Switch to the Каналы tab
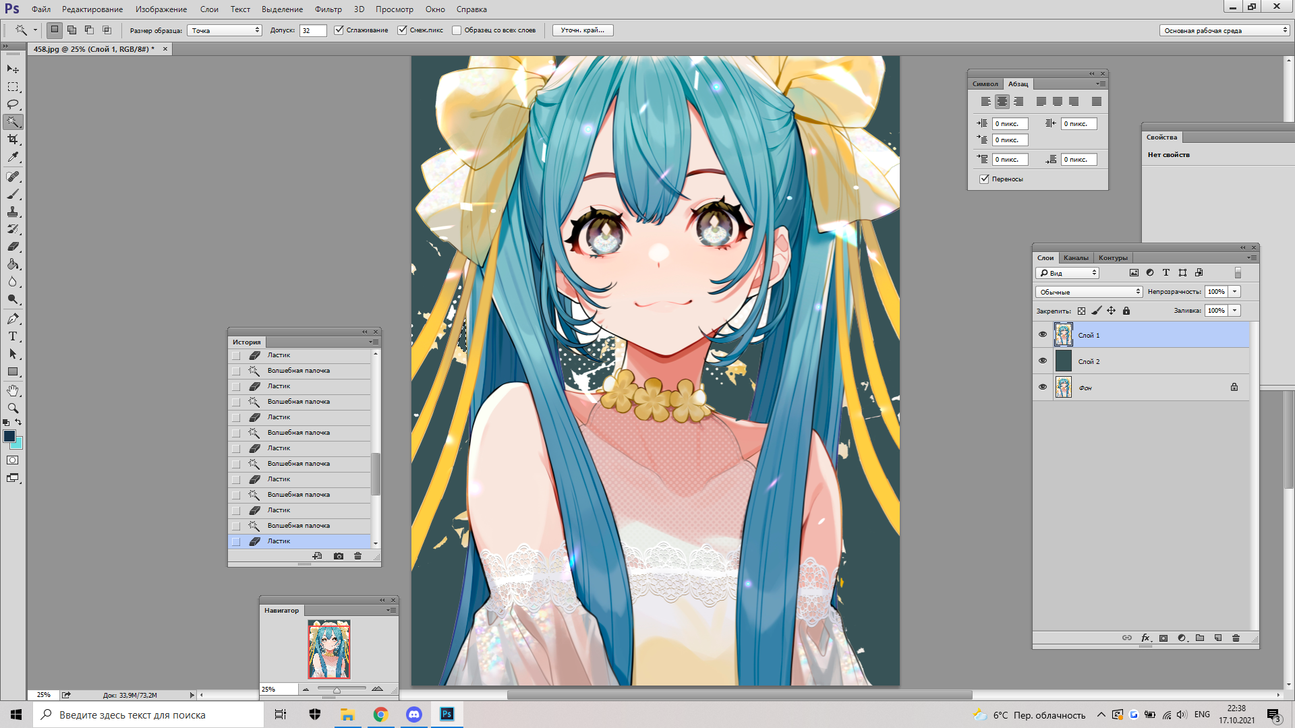This screenshot has height=728, width=1295. coord(1076,258)
